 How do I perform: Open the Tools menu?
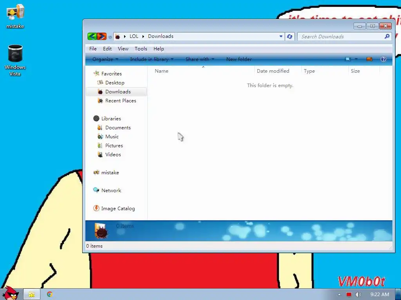(141, 49)
